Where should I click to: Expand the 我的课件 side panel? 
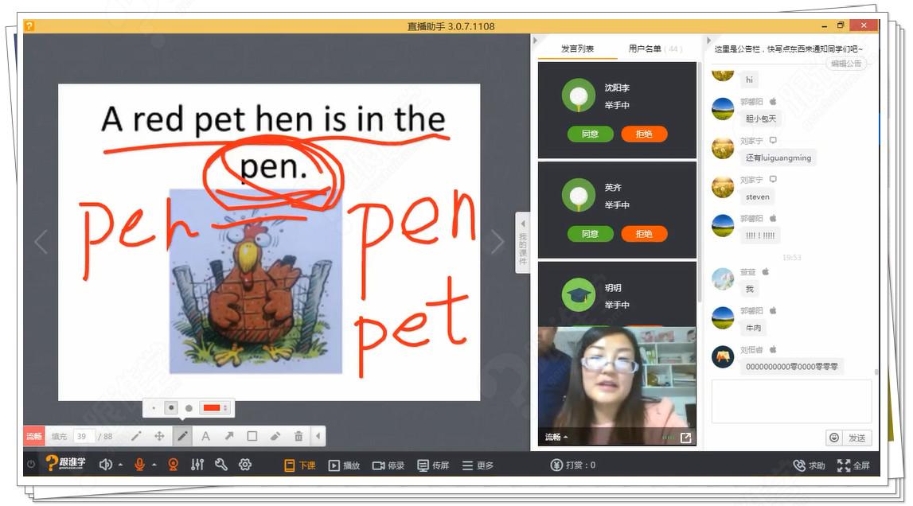click(523, 243)
